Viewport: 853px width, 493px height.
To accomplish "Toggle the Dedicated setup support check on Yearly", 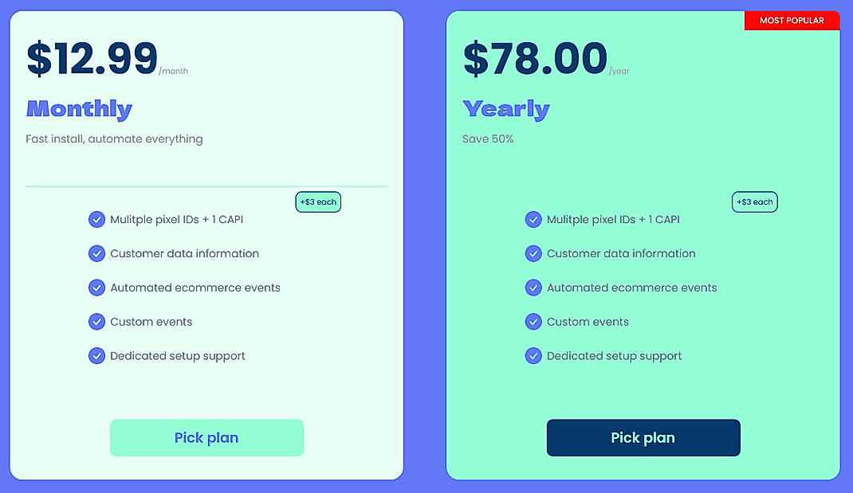I will point(533,356).
